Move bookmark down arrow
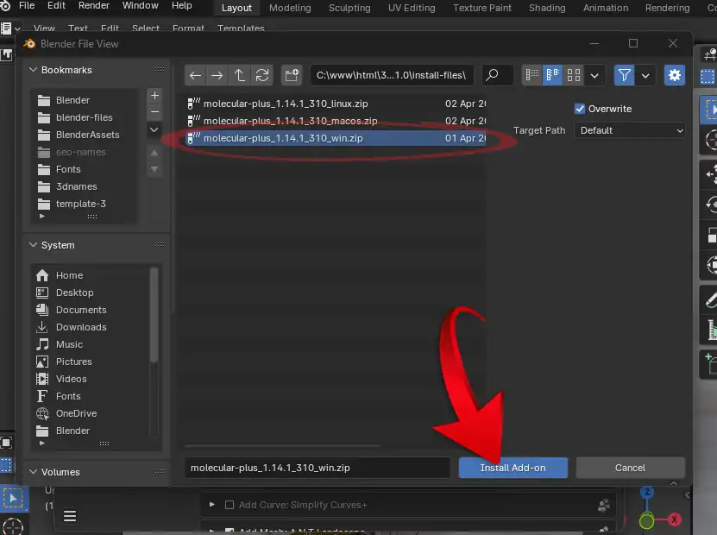 [x=154, y=169]
